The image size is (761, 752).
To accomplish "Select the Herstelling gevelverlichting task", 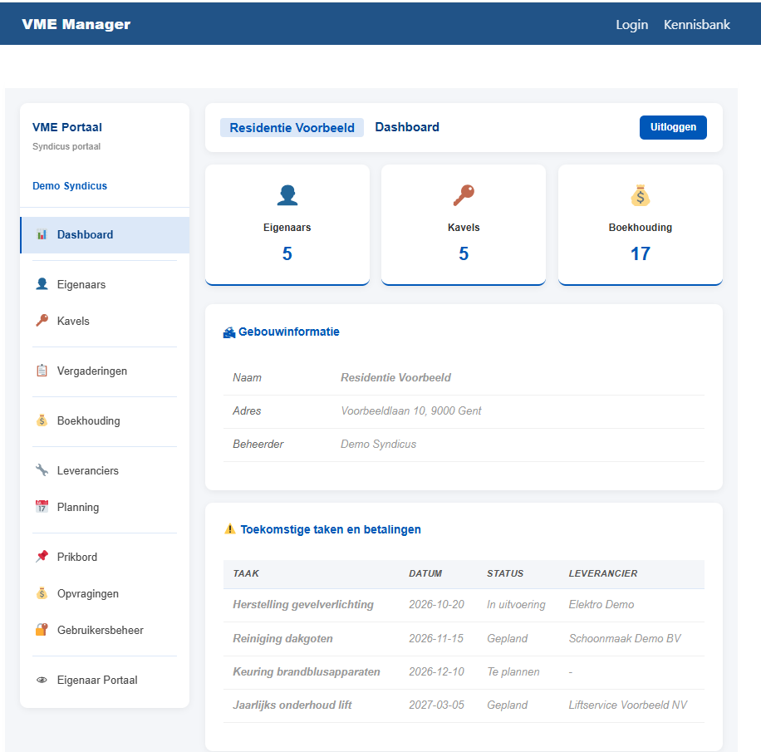I will [303, 604].
